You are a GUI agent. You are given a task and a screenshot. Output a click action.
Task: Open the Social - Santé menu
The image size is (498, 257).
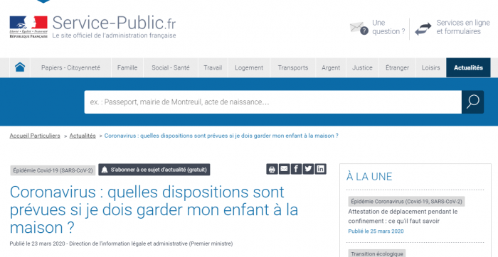tap(171, 67)
